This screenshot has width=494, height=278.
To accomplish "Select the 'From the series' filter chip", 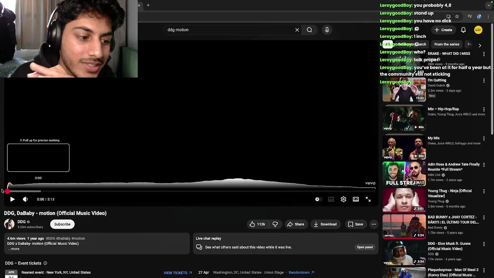I will (447, 44).
